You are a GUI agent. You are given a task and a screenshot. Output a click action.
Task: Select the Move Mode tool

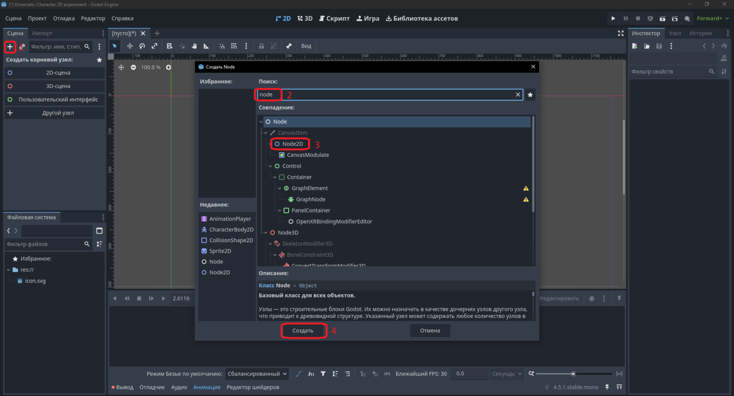(130, 46)
